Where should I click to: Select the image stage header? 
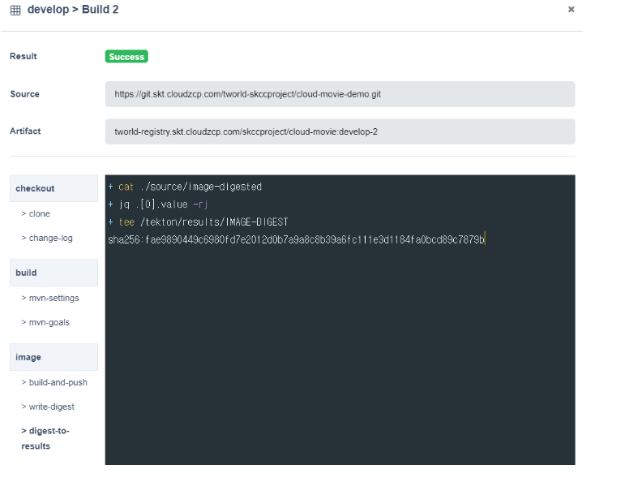(x=54, y=357)
